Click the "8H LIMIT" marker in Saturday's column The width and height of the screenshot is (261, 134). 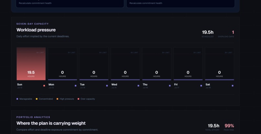click(229, 53)
